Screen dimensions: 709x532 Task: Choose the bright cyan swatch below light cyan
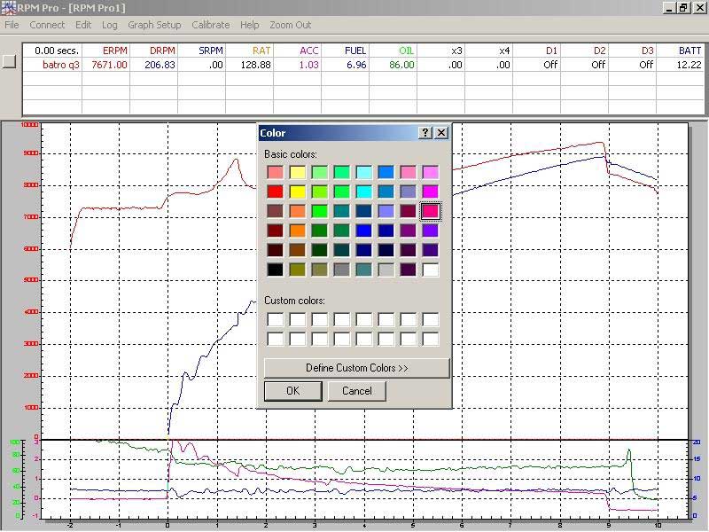point(364,192)
